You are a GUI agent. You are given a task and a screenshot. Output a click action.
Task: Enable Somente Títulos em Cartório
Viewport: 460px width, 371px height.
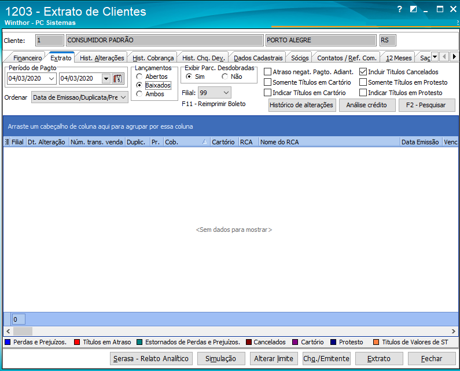coord(267,82)
